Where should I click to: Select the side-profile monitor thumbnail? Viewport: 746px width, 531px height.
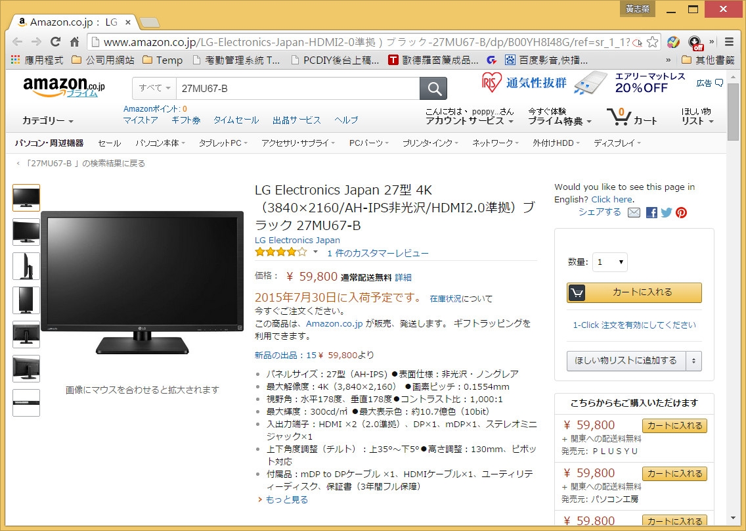point(26,266)
